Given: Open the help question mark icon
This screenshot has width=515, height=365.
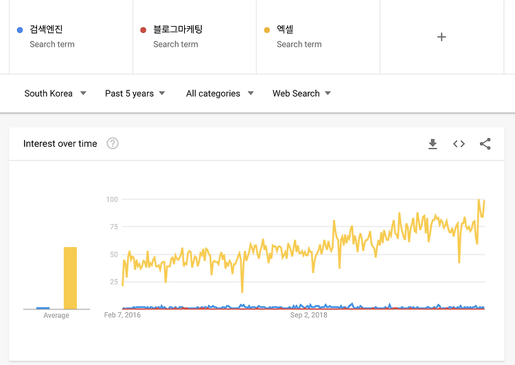Looking at the screenshot, I should coord(113,143).
